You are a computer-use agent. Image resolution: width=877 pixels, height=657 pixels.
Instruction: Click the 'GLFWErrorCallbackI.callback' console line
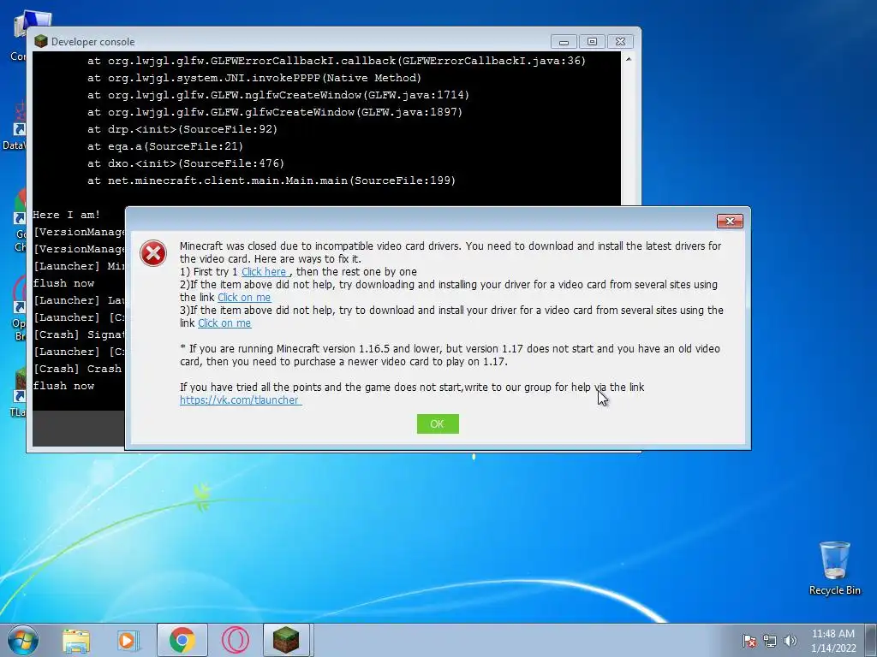(x=336, y=61)
